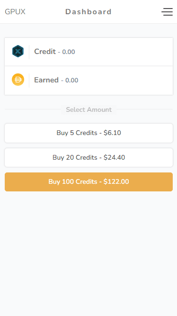Open the hamburger navigation menu

point(167,12)
